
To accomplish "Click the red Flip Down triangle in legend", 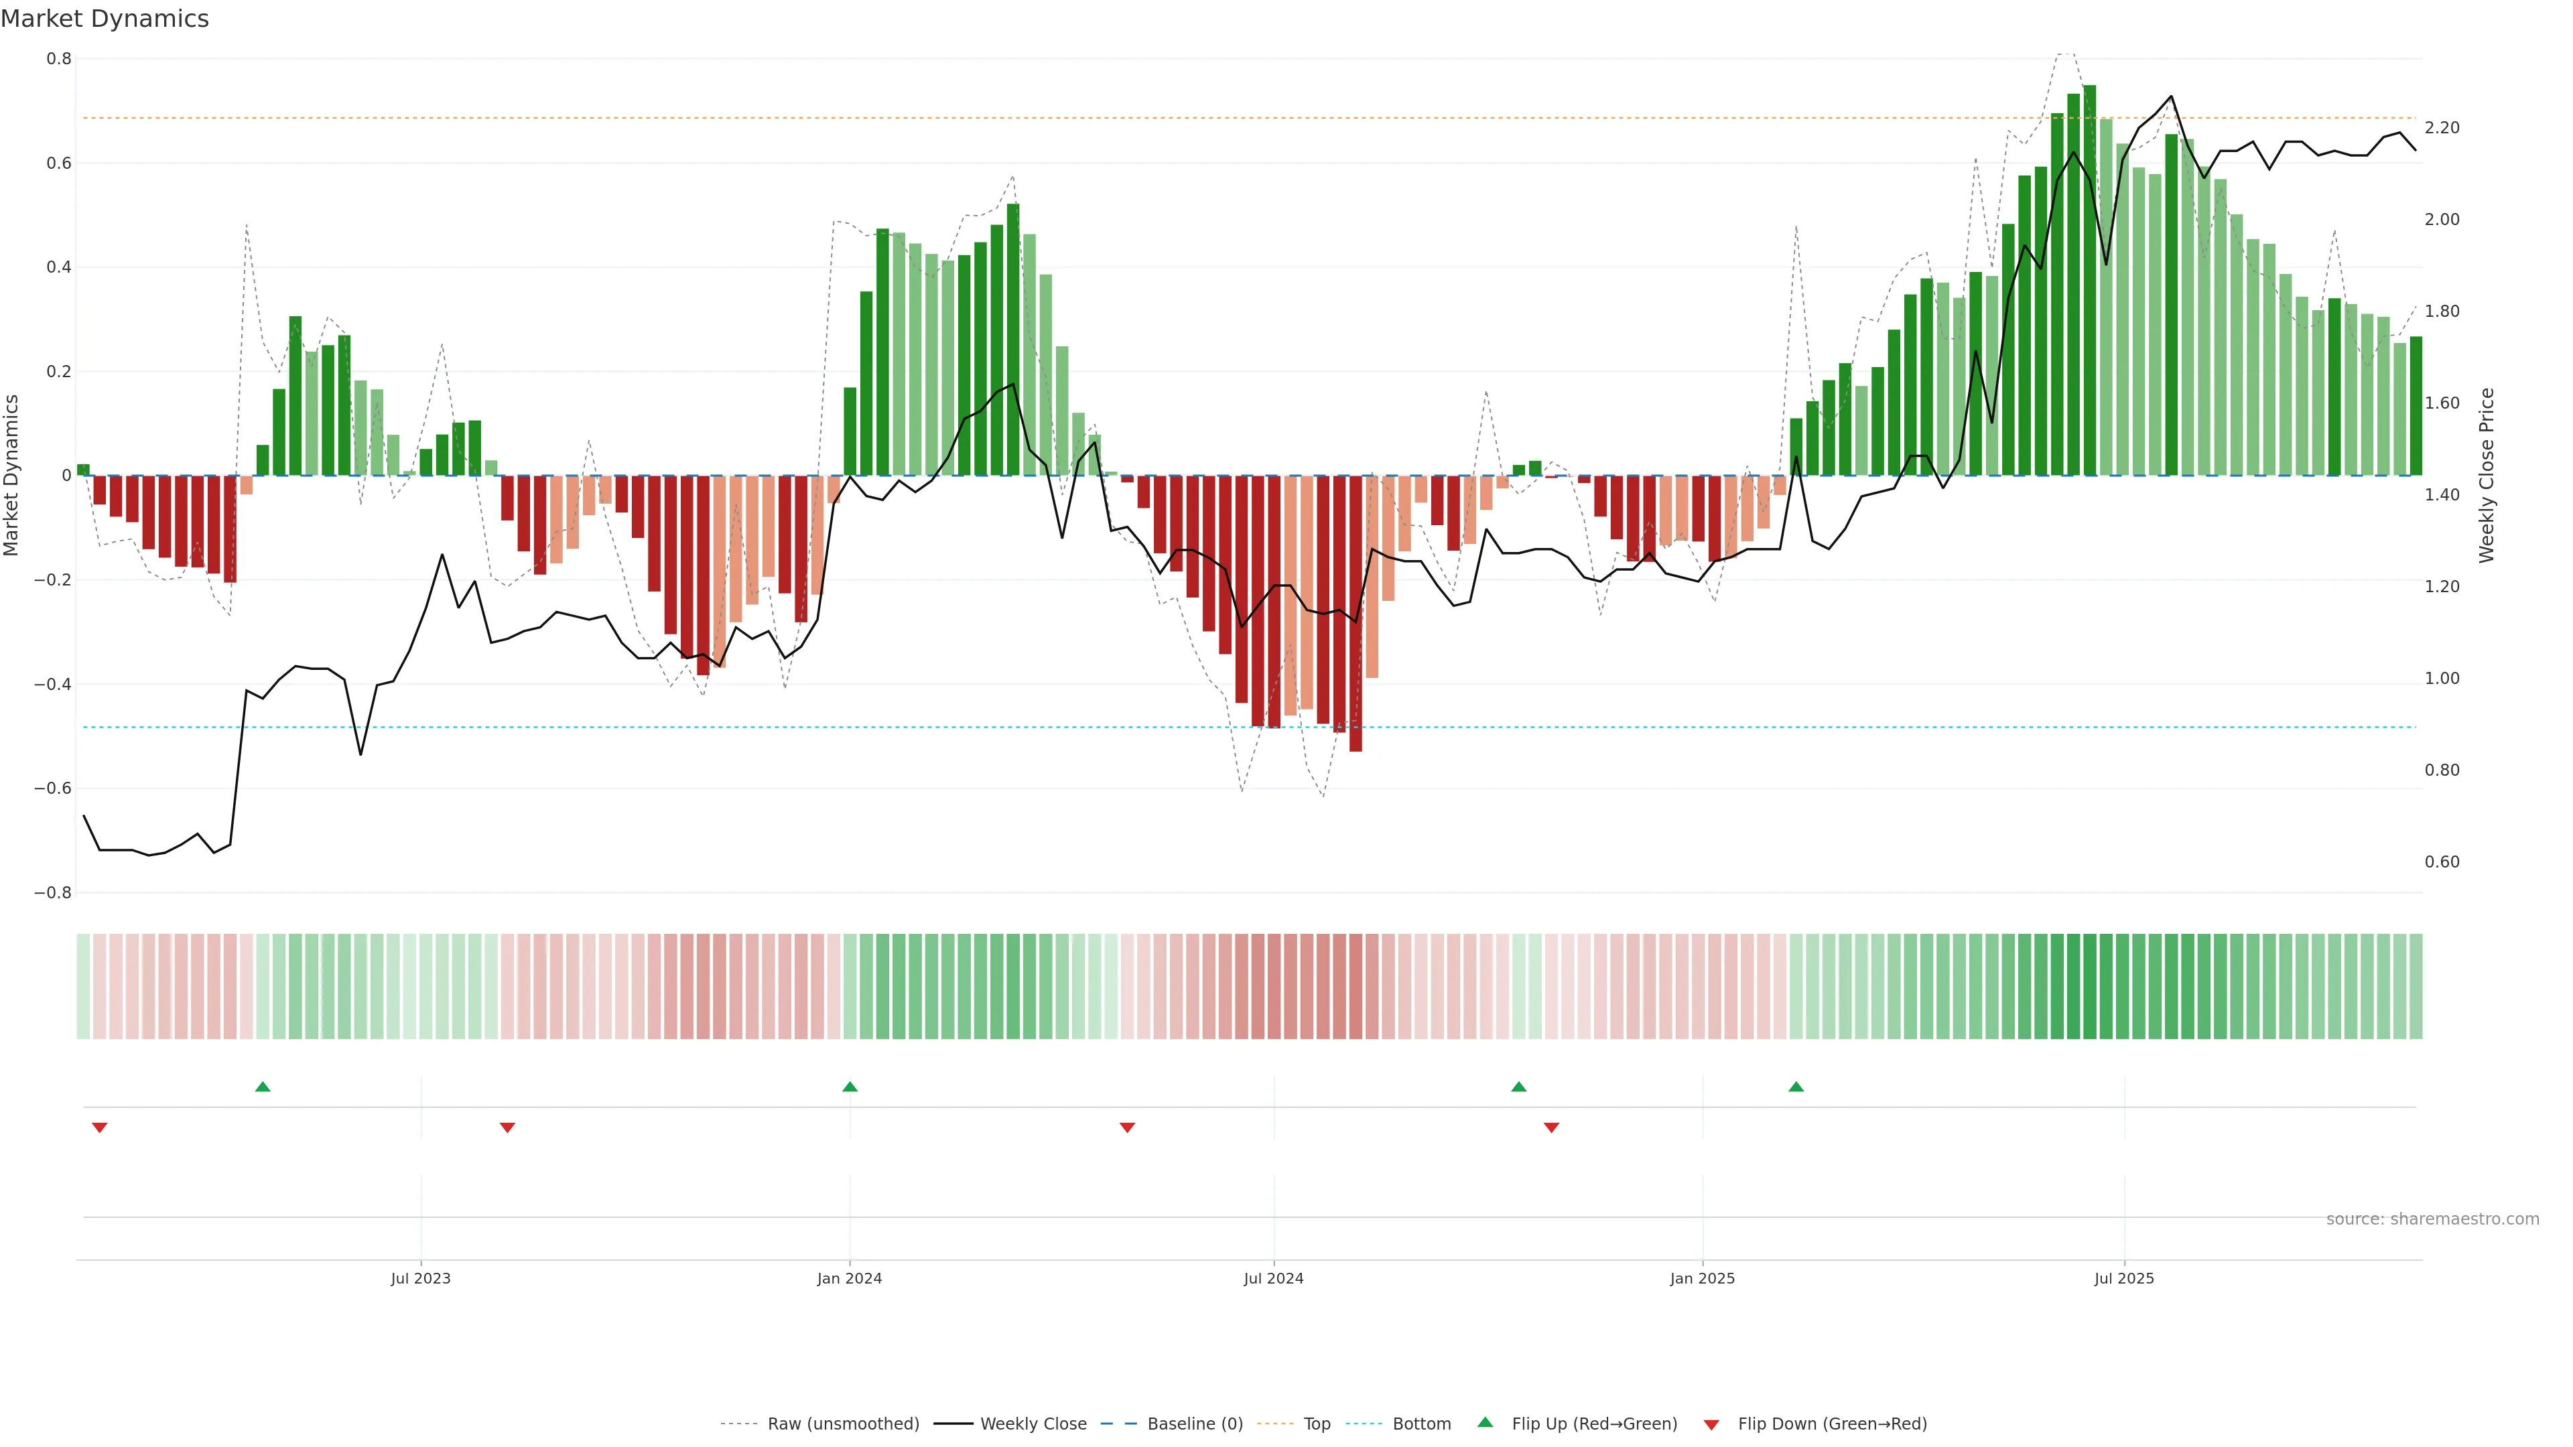I will [x=1711, y=1425].
